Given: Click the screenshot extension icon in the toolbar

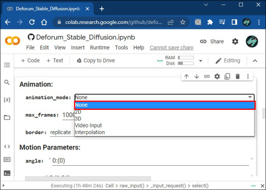Looking at the screenshot, I should pos(198,22).
